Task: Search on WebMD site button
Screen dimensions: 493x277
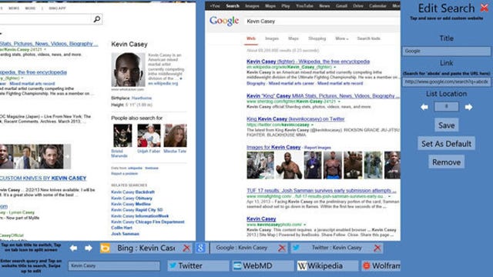Action: (x=263, y=265)
